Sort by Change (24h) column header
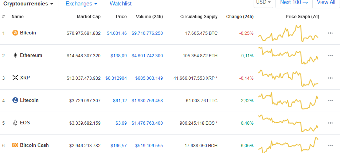348x153 pixels. (x=240, y=17)
